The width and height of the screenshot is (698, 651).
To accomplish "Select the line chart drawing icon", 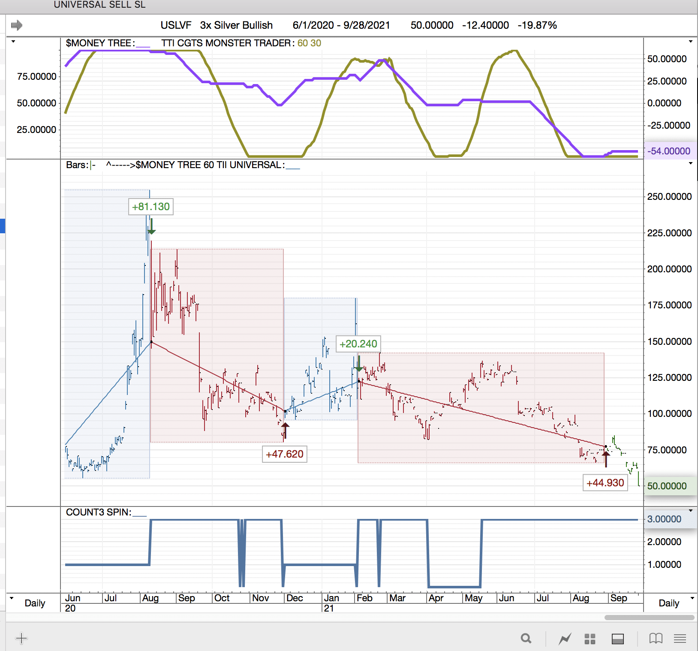I will [565, 639].
